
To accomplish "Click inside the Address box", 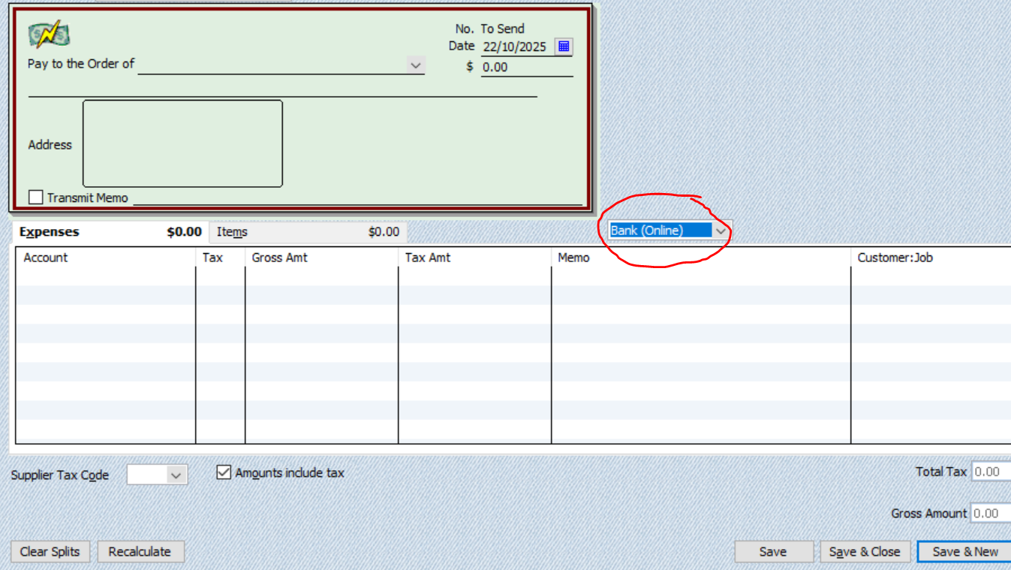I will click(182, 143).
